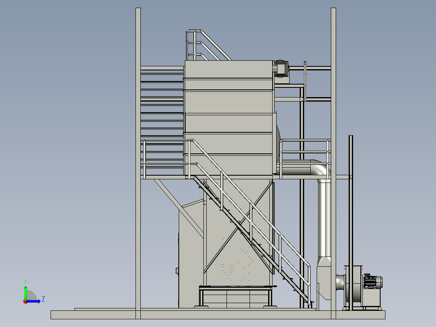Select the short post beside the blower
Screen dimensions: 436x327
(x=351, y=223)
